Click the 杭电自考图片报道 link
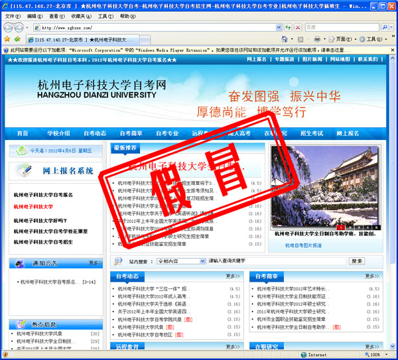The width and height of the screenshot is (398, 360). click(x=303, y=245)
